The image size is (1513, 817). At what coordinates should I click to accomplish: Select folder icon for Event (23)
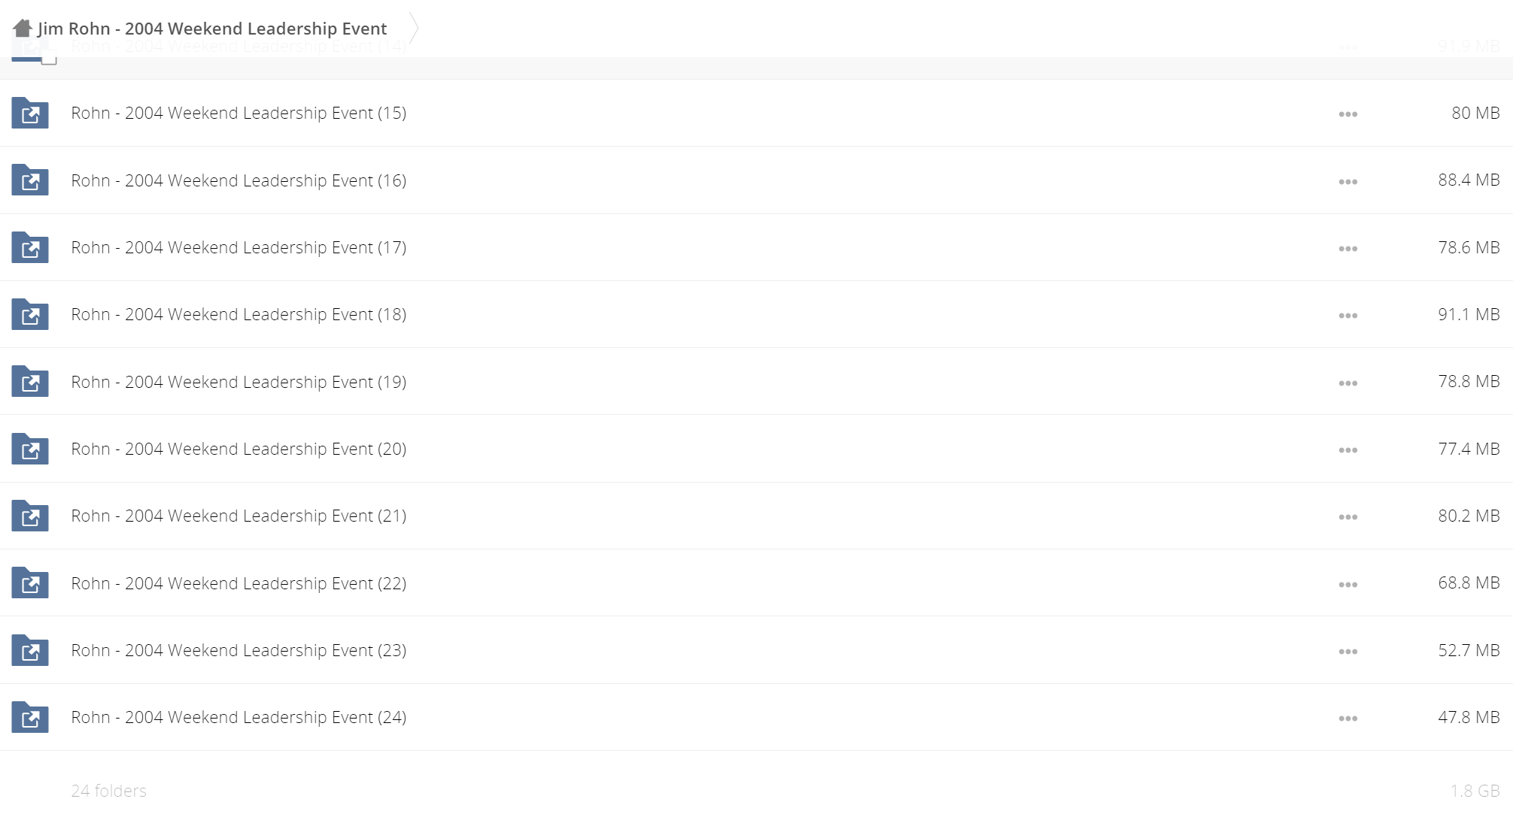[30, 650]
